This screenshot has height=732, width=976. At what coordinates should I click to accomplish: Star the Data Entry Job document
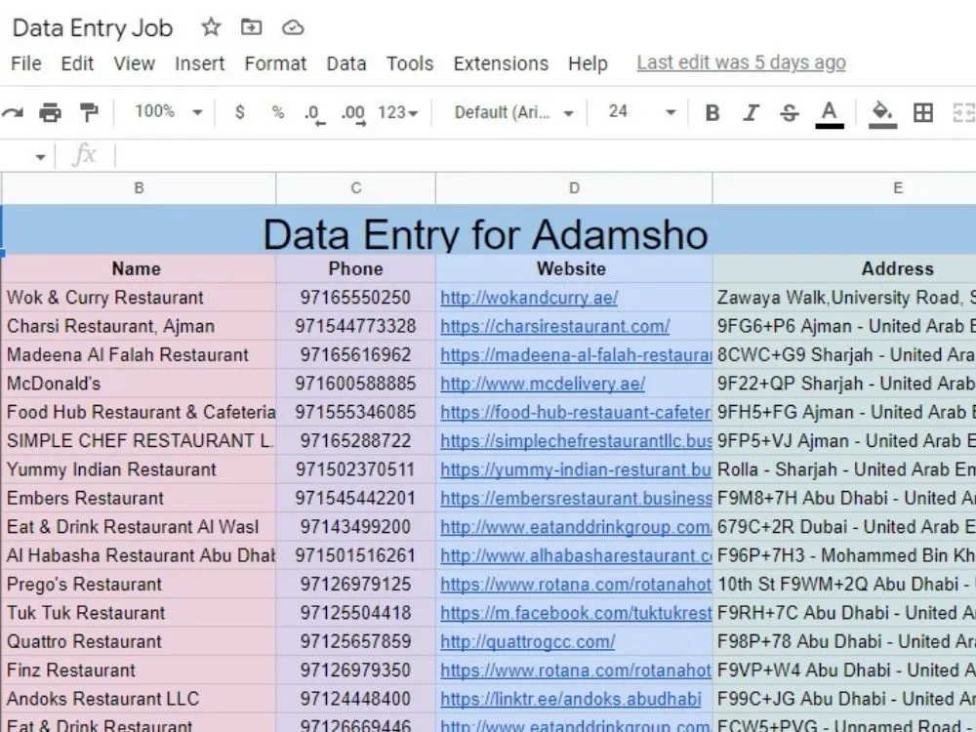211,27
